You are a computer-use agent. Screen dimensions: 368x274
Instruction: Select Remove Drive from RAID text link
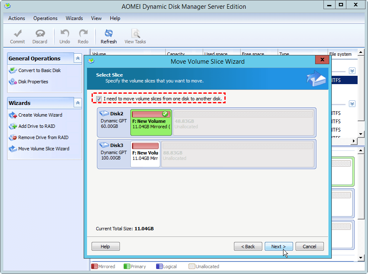coord(43,137)
